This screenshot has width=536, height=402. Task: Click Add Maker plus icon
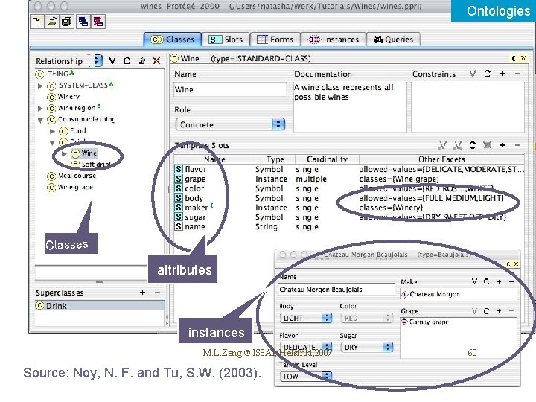coord(499,281)
